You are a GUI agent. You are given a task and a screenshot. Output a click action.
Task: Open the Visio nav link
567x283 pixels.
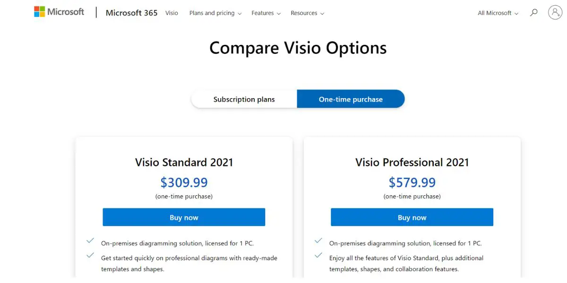pos(172,13)
